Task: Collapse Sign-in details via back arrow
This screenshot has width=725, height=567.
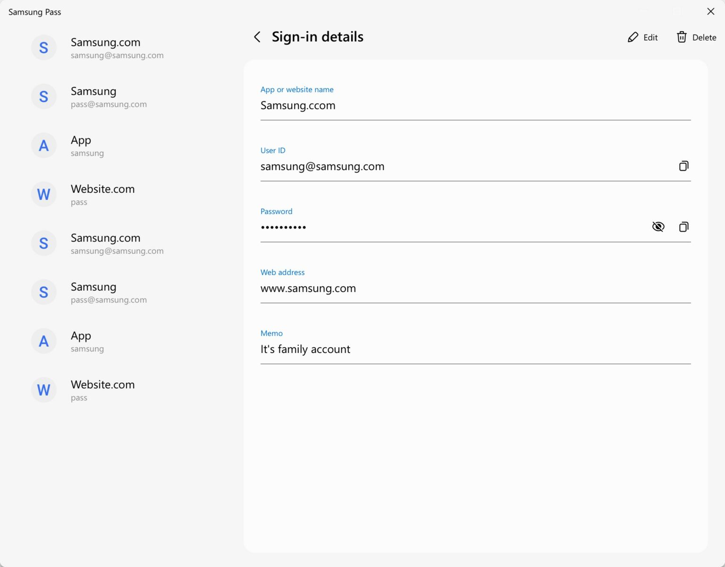Action: click(257, 37)
